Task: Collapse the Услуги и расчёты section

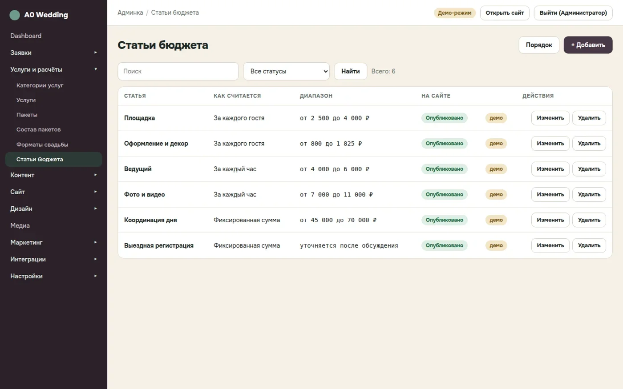Action: tap(53, 69)
